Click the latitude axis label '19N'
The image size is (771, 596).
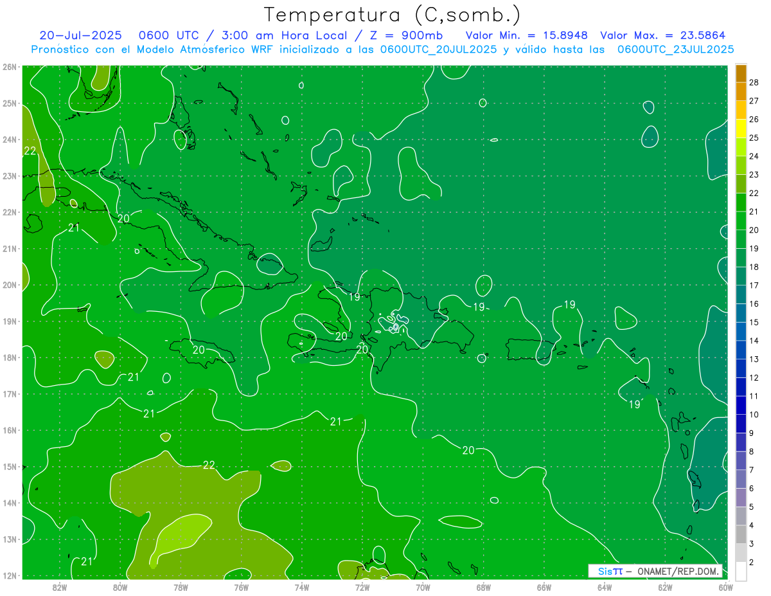coord(10,321)
